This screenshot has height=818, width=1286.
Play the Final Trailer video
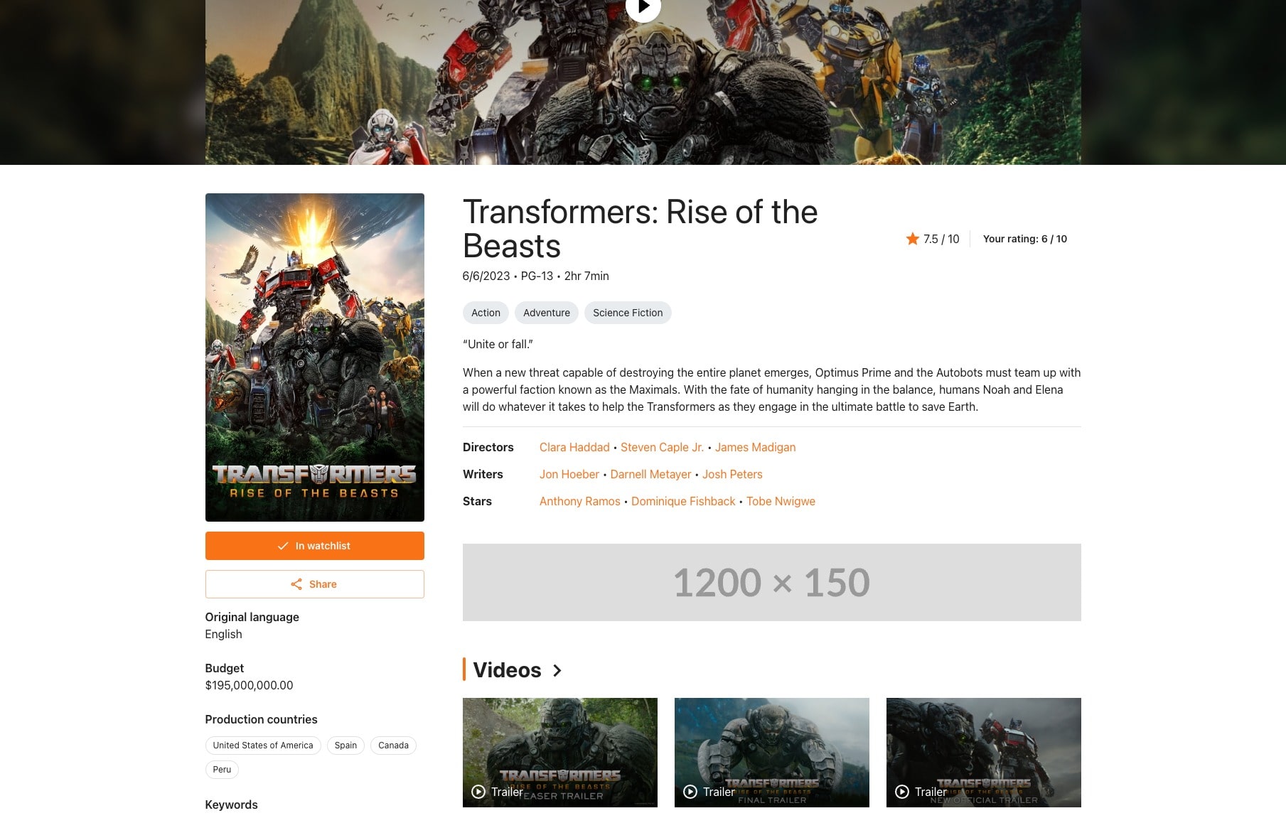(772, 753)
